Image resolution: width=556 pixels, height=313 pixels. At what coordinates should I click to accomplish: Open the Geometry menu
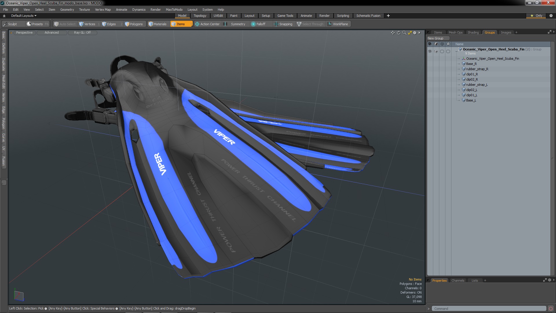tap(67, 10)
